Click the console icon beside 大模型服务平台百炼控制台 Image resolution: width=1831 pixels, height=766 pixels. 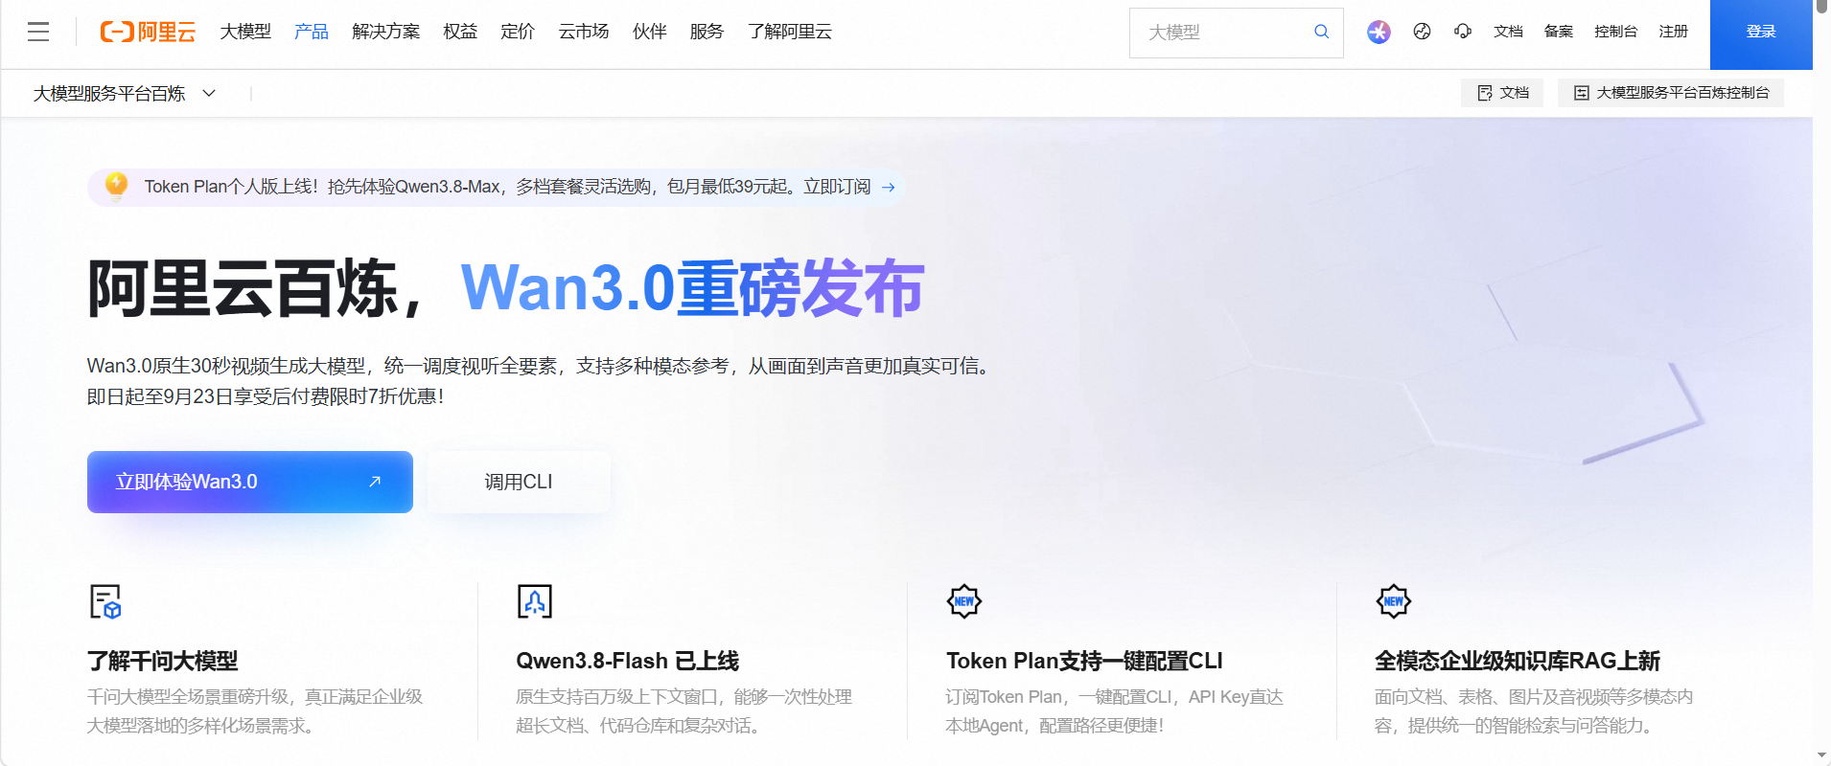click(1582, 93)
